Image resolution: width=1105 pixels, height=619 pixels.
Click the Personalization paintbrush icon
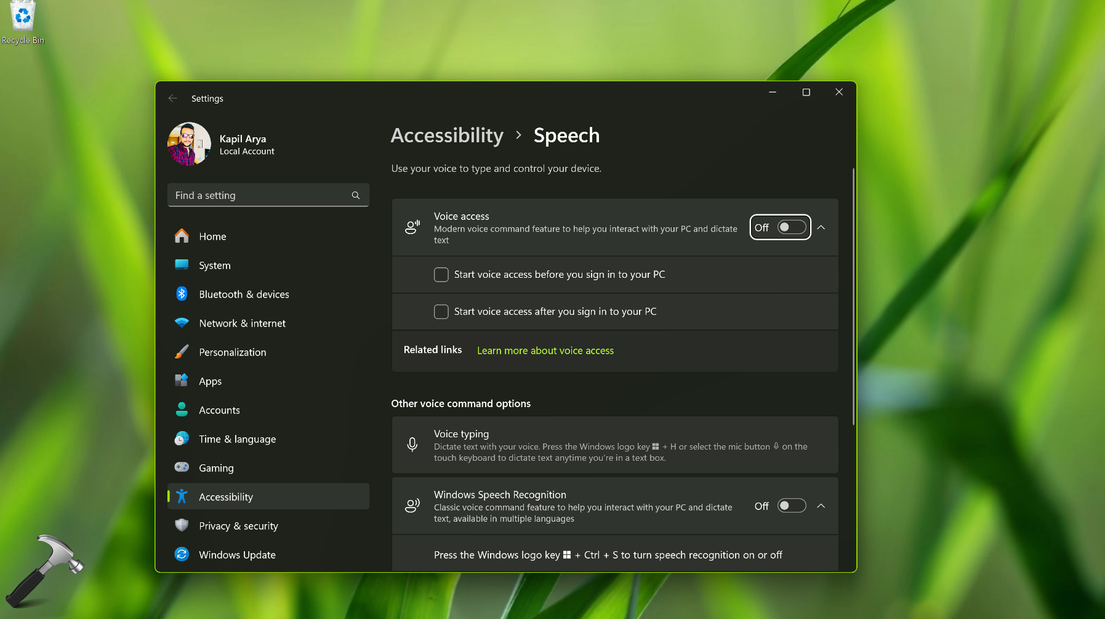pos(182,352)
